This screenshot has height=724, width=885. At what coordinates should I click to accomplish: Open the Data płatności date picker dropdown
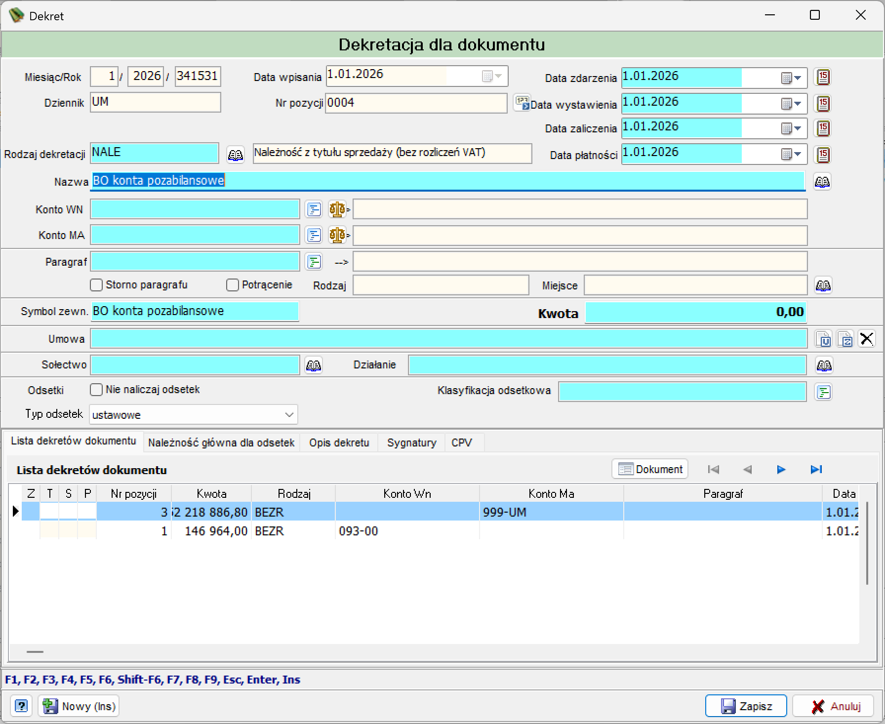(792, 155)
